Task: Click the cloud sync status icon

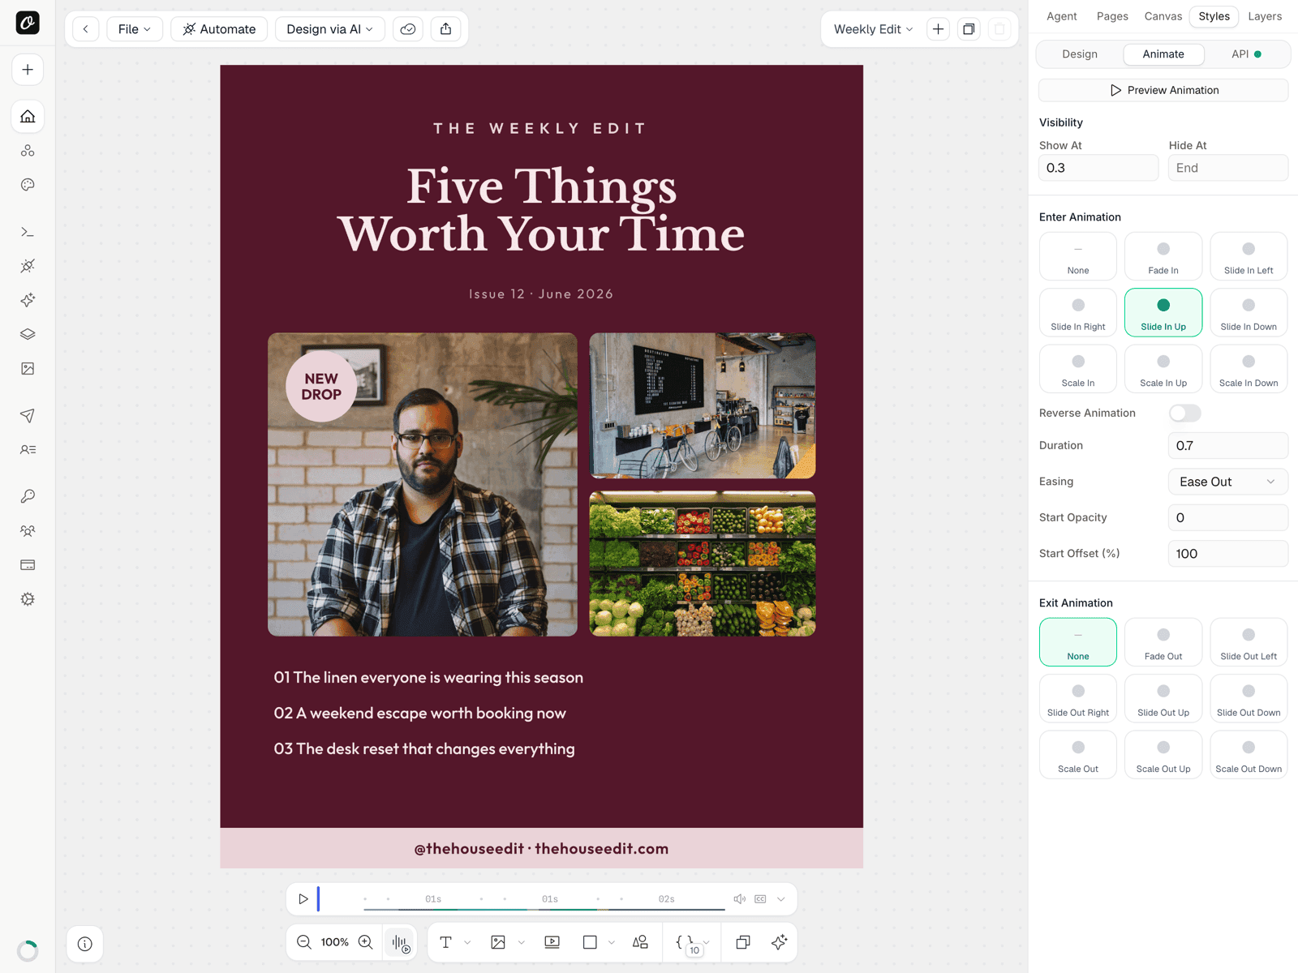Action: tap(408, 29)
